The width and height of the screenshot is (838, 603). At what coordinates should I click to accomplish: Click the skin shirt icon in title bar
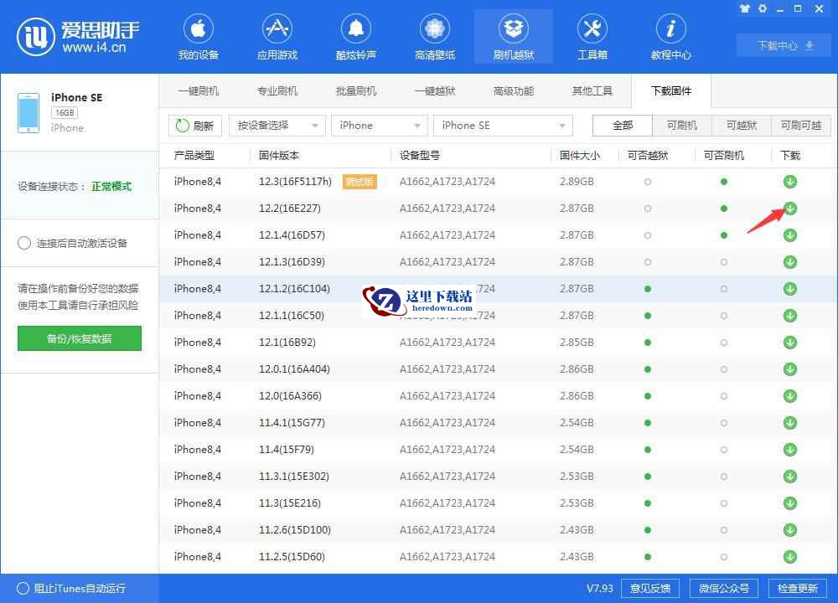(744, 8)
